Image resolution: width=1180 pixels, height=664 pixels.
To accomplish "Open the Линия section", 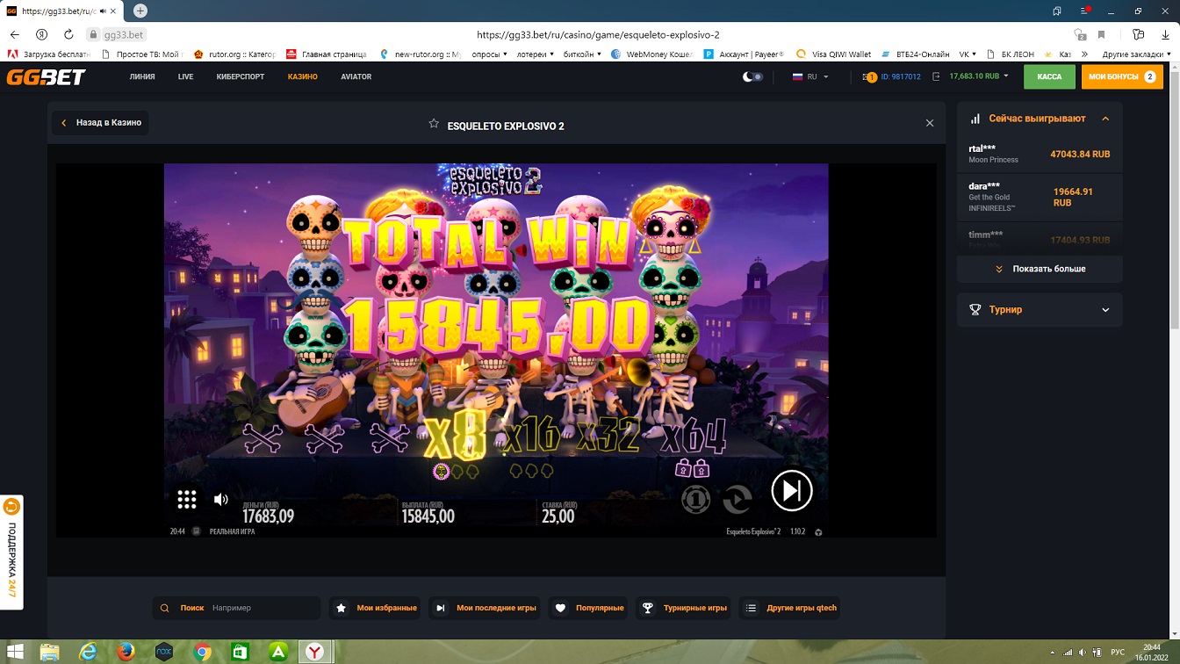I will [x=142, y=76].
